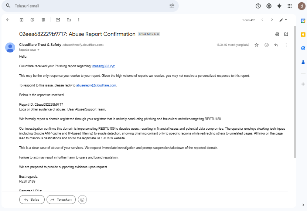Click the timestamp '18.34'
This screenshot has height=211, width=307.
tap(233, 45)
